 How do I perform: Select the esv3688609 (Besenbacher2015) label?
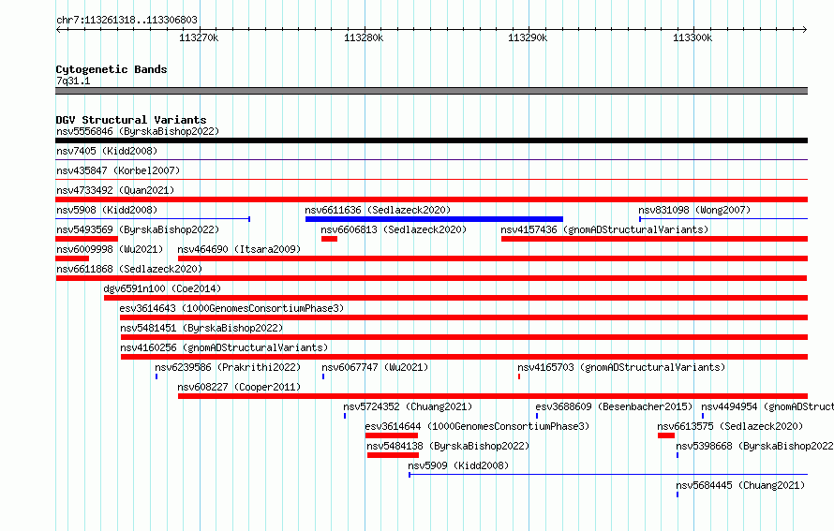coord(615,406)
